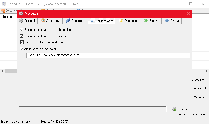Screen dimensions: 209x124
Task: Click the right arrow of horizontal scrollbar
Action: 207,71
